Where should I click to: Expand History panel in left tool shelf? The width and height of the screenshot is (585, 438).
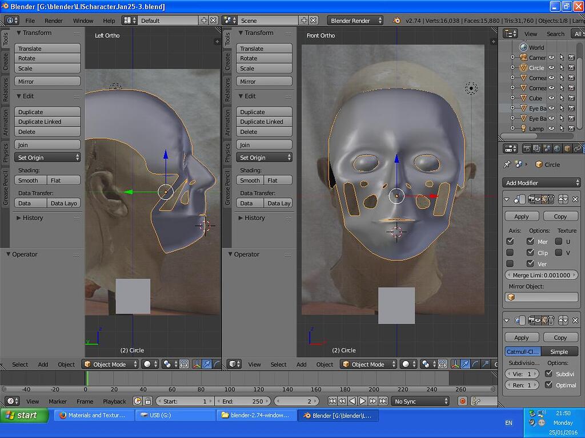coord(29,218)
